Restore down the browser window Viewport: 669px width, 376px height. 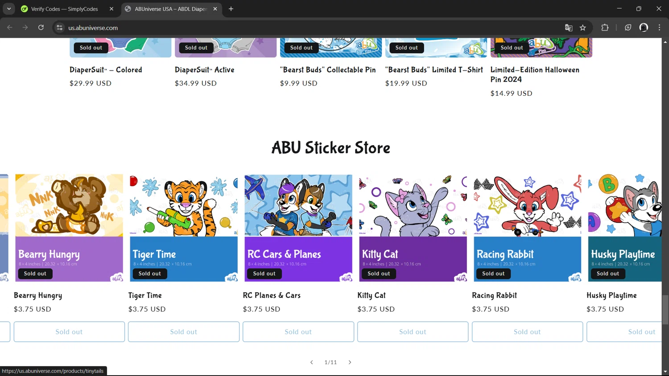pos(639,9)
